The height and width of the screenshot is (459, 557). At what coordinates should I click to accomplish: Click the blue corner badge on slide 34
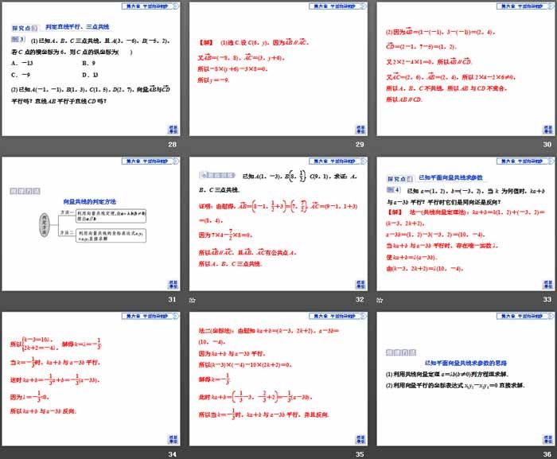point(173,439)
